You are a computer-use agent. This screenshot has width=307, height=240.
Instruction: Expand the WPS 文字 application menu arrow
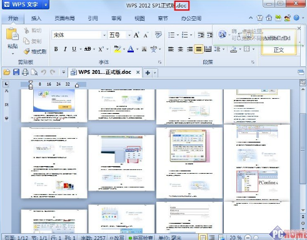pos(46,4)
